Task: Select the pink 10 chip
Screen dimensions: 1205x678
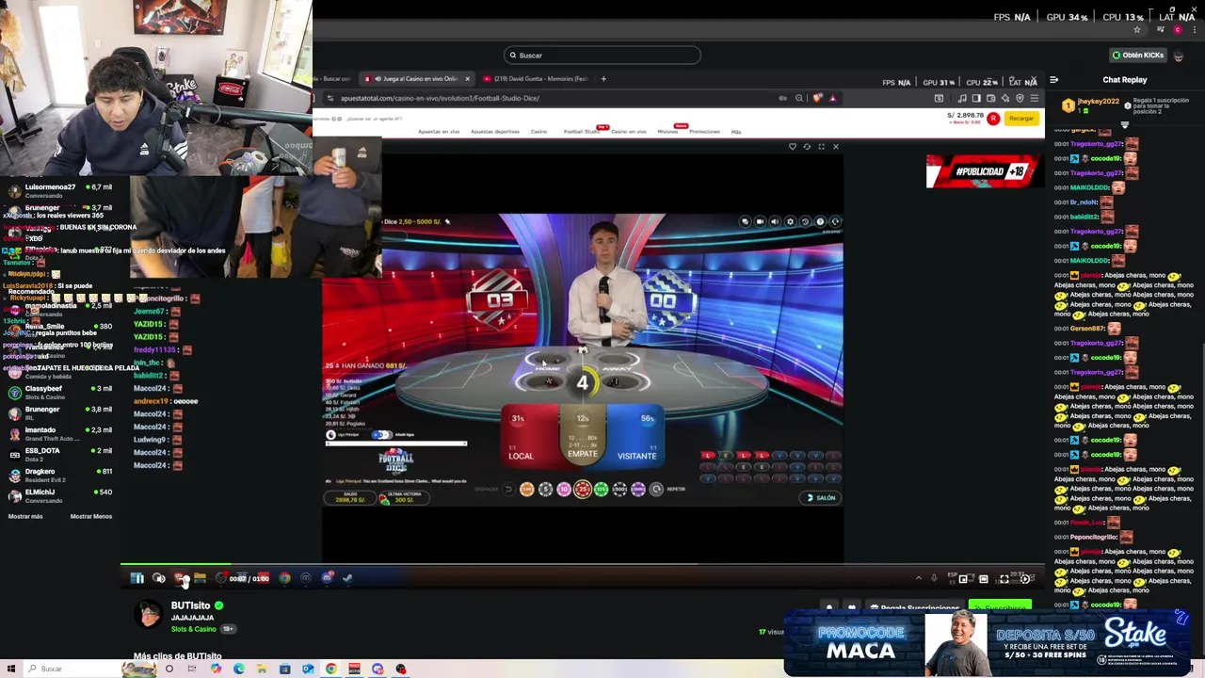Action: (x=564, y=490)
